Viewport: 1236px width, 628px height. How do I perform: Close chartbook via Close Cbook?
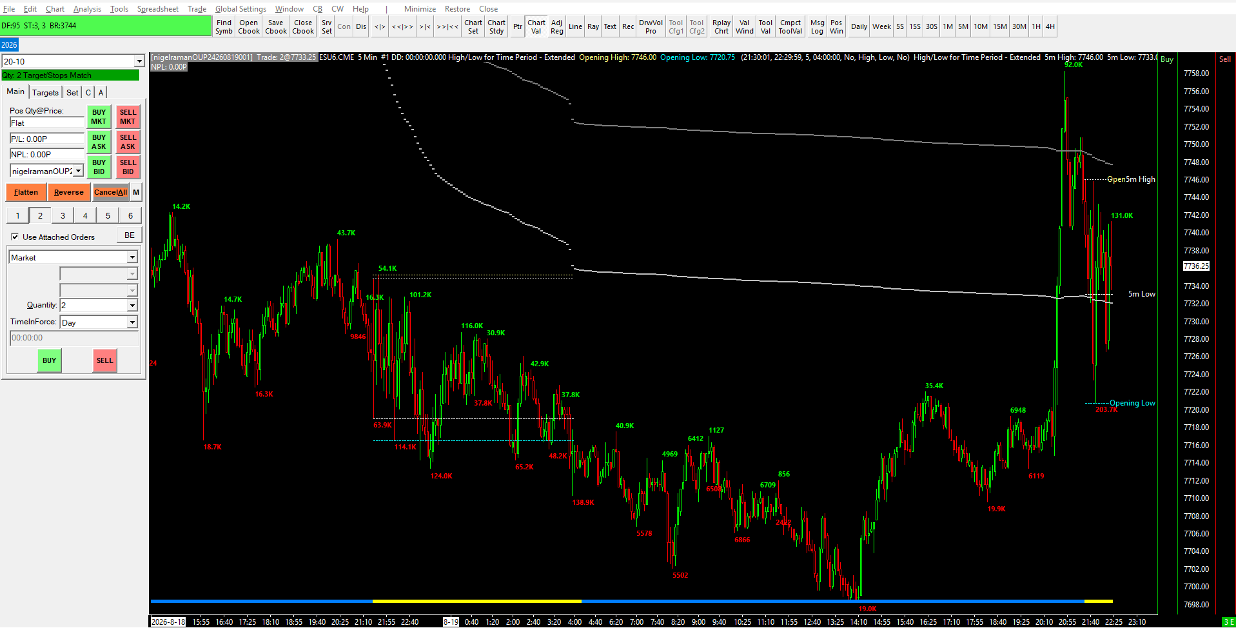coord(303,26)
